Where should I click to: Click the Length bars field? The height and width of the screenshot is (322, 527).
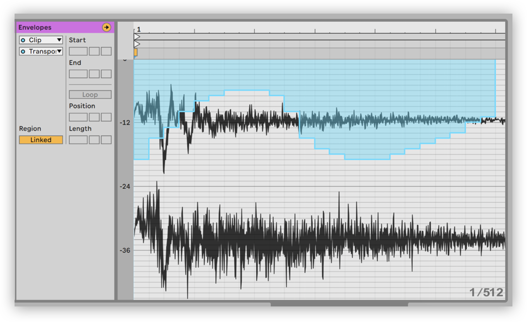point(78,140)
